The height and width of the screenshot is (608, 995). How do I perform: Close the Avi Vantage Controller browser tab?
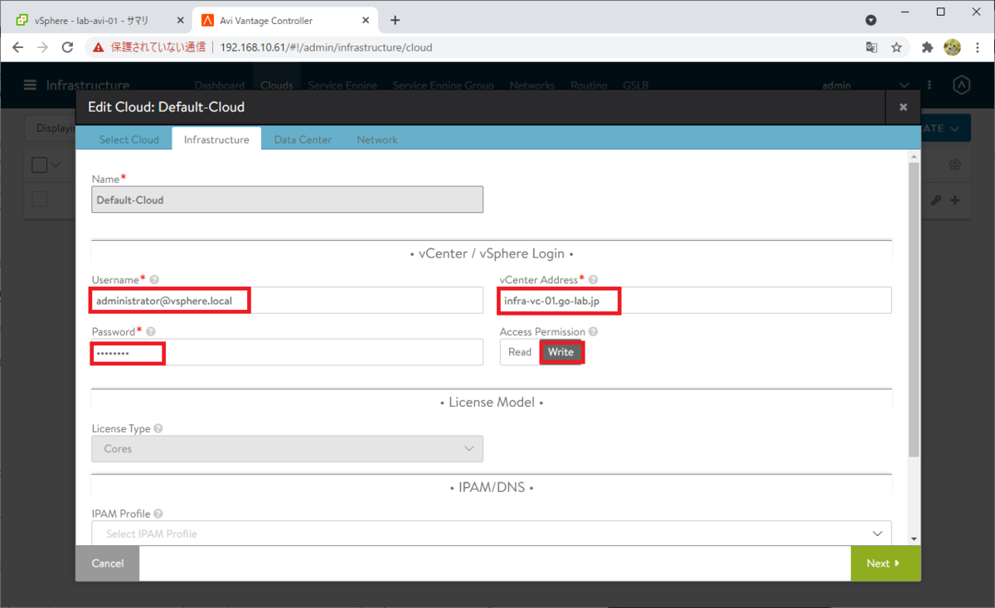click(366, 21)
